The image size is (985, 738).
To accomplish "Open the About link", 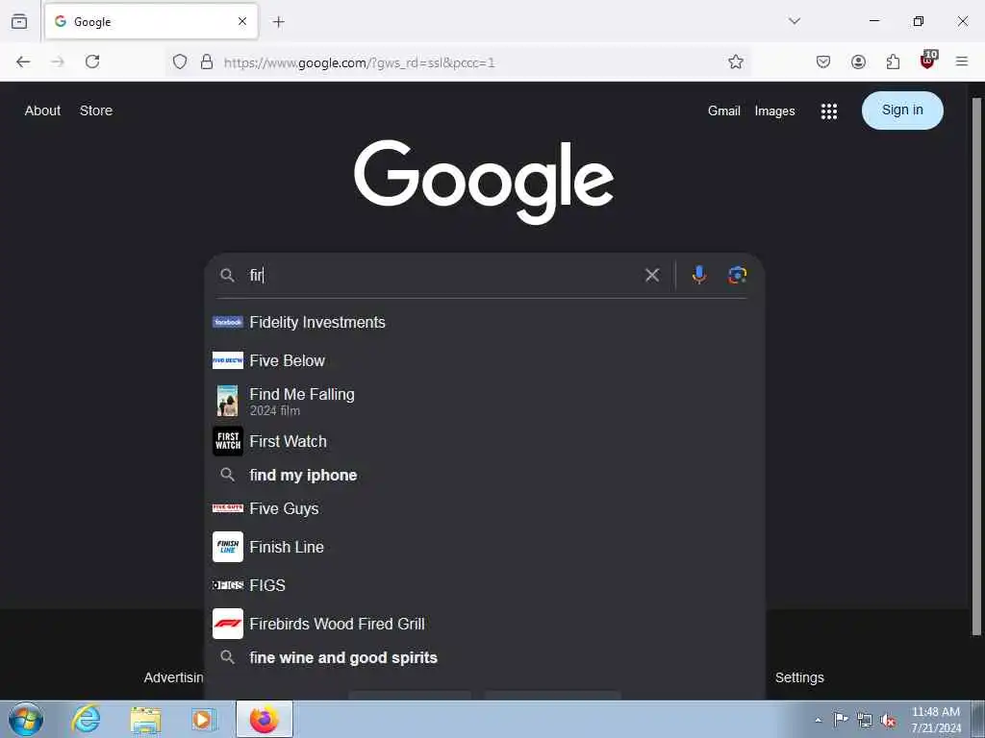I will [x=42, y=111].
